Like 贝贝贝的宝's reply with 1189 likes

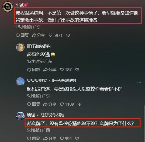click(x=67, y=104)
